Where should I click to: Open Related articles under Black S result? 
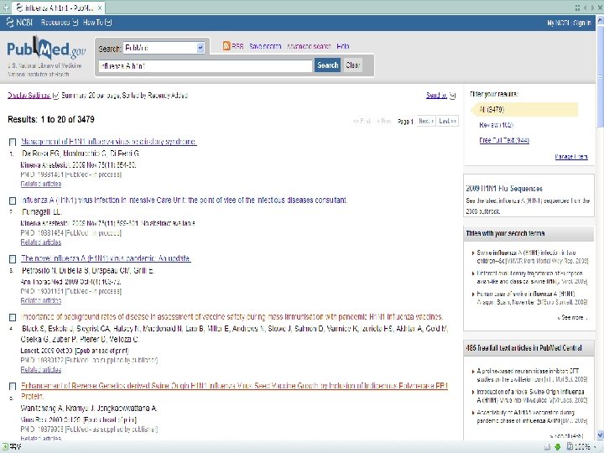point(41,370)
